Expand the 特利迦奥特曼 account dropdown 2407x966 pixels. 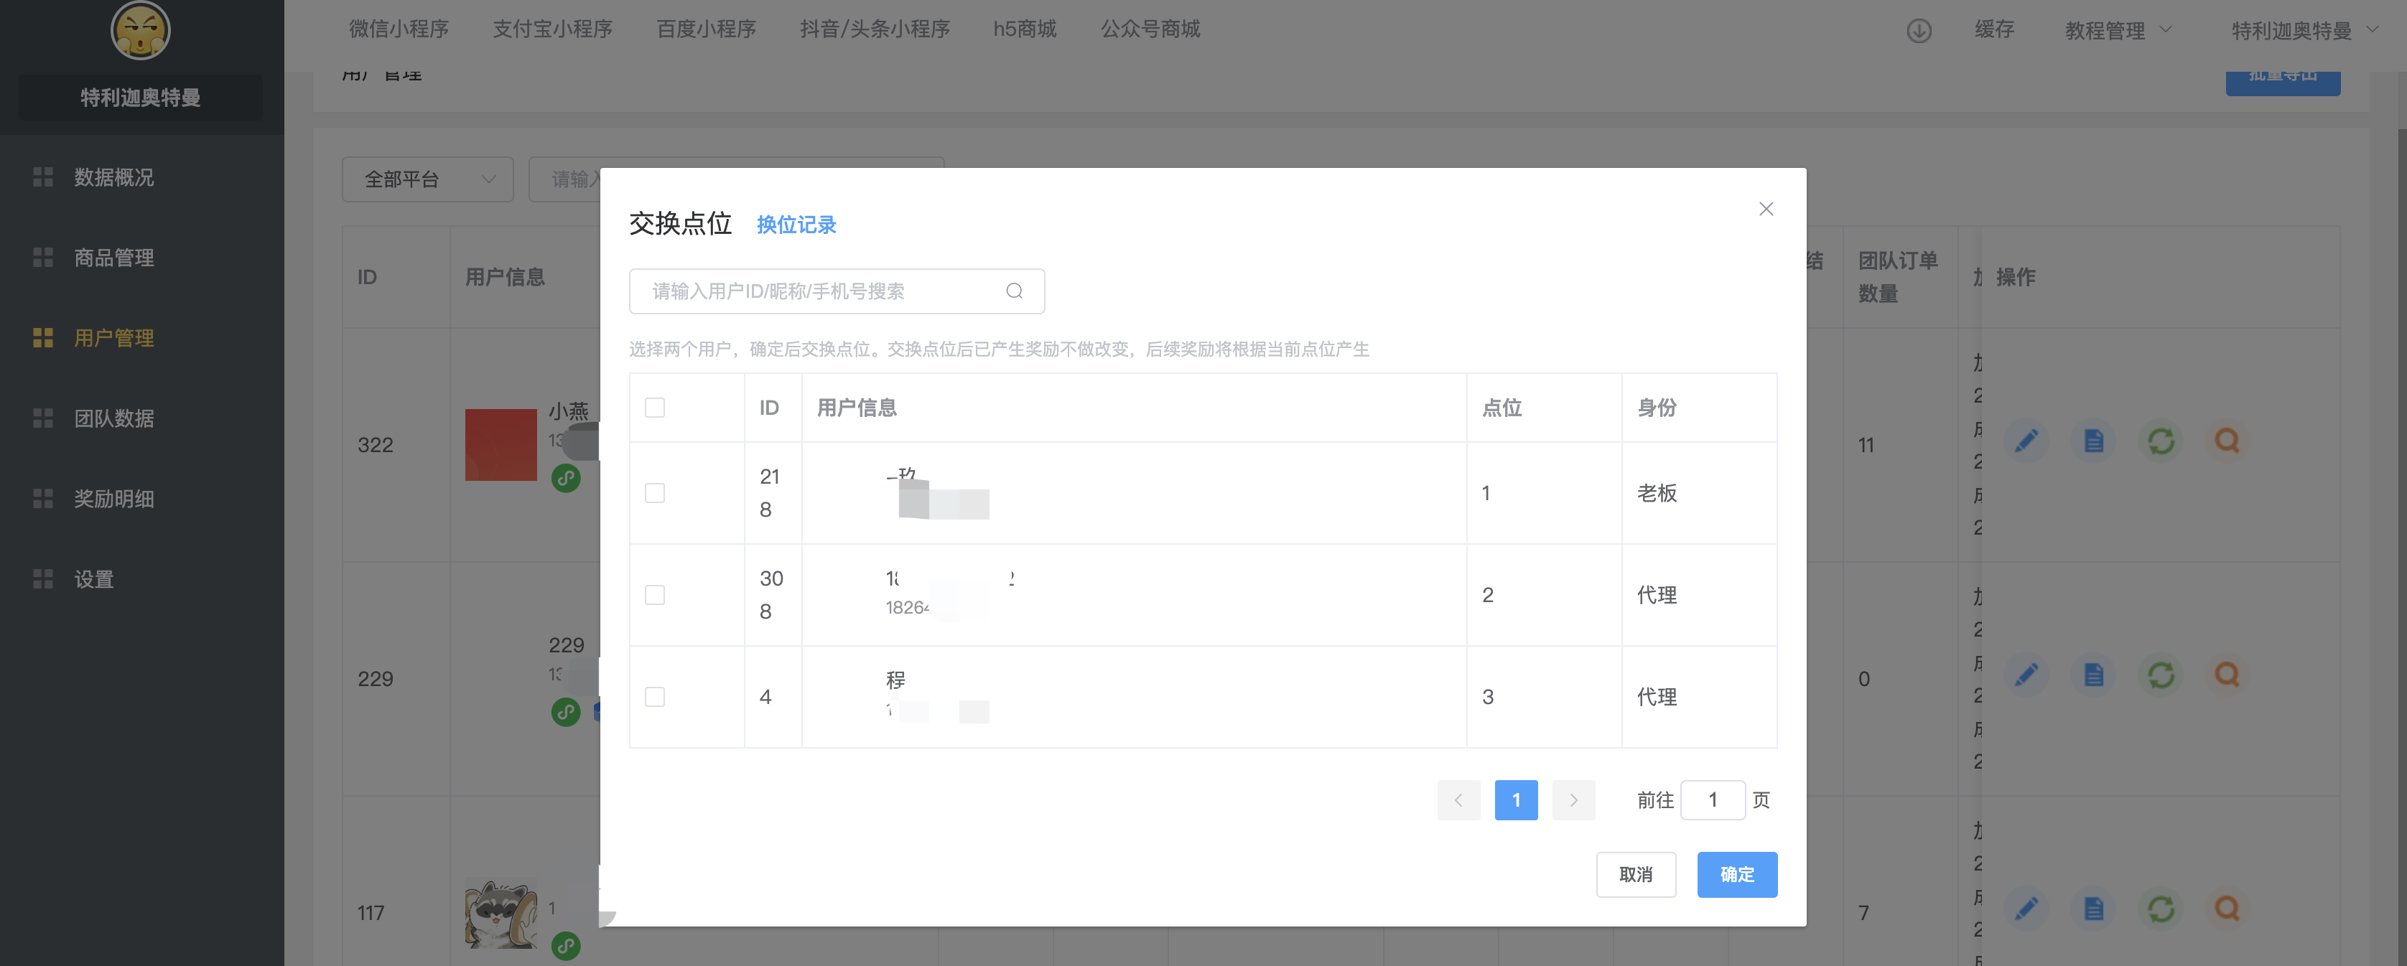(x=2302, y=31)
